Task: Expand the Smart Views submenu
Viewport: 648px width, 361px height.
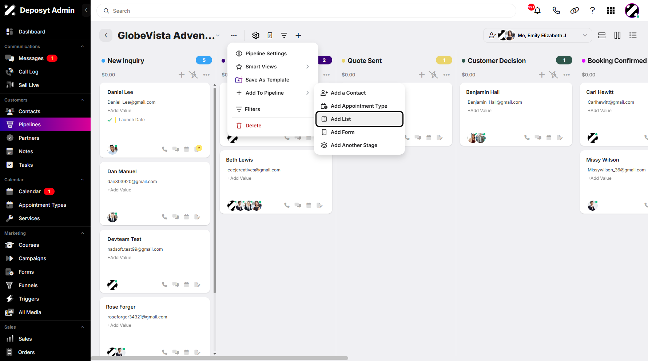Action: (x=273, y=67)
